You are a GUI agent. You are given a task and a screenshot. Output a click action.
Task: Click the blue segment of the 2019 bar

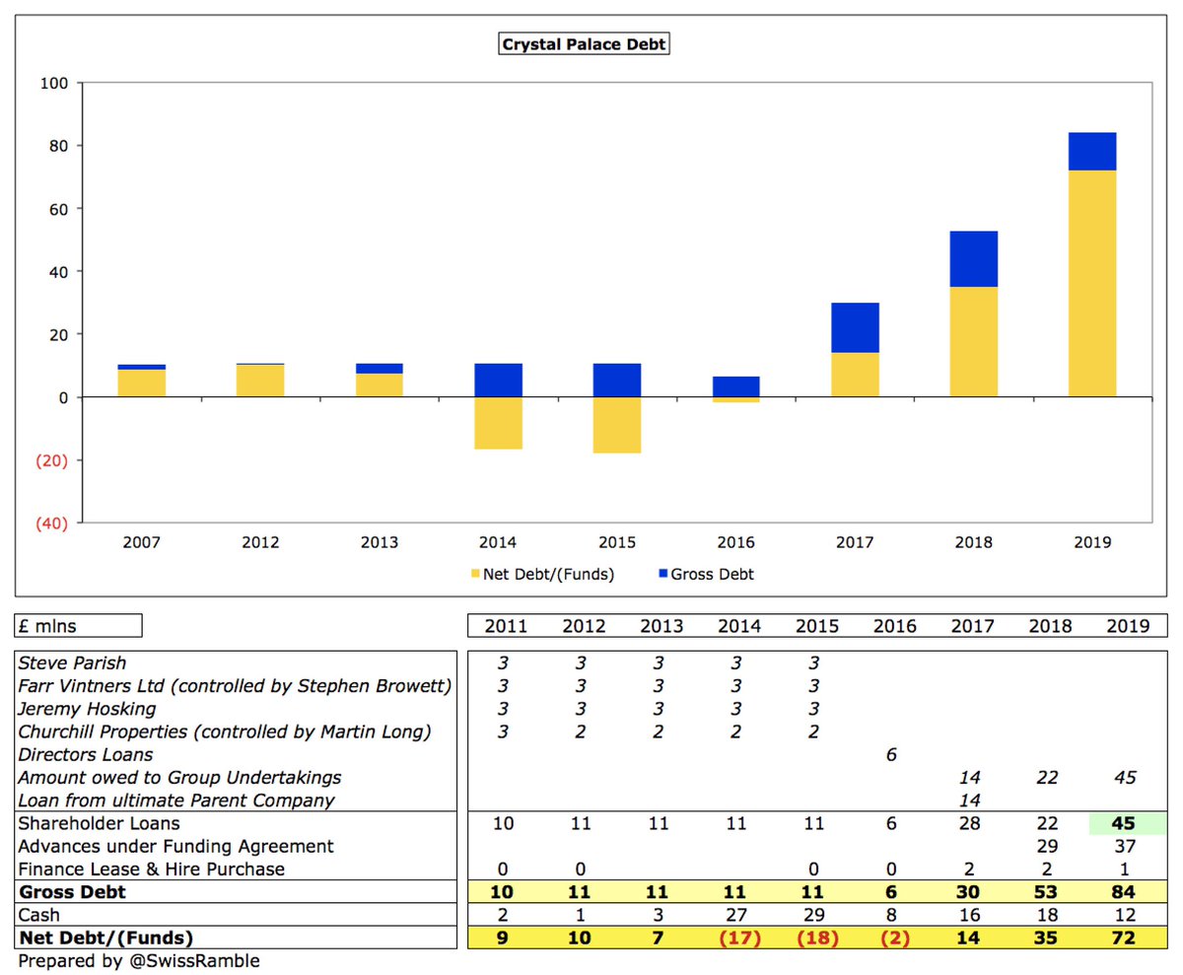pyautogui.click(x=1092, y=152)
